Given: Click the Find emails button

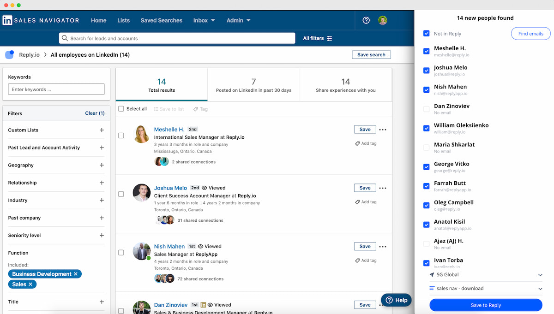Looking at the screenshot, I should coord(530,34).
